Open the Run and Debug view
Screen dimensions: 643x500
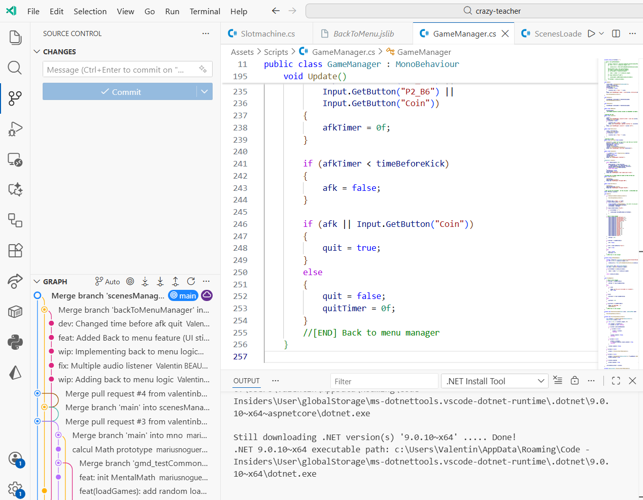click(15, 129)
